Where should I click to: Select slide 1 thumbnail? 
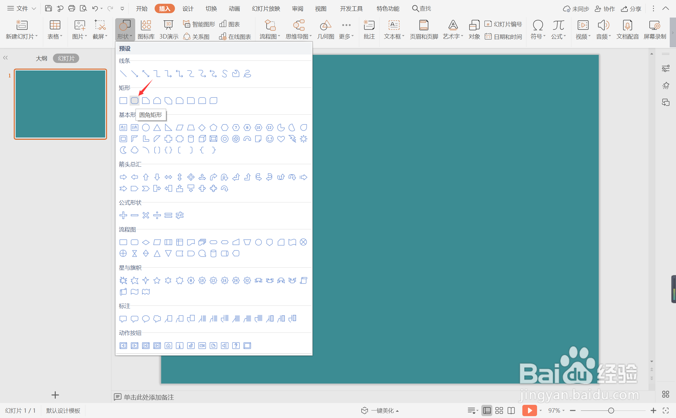point(60,104)
